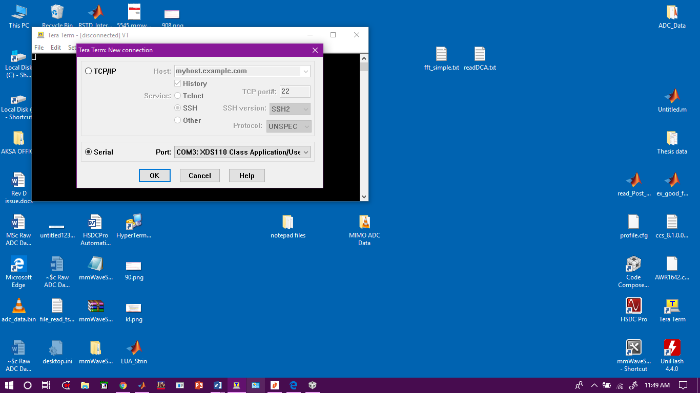
Task: Open Help for New connection dialog
Action: (x=246, y=176)
